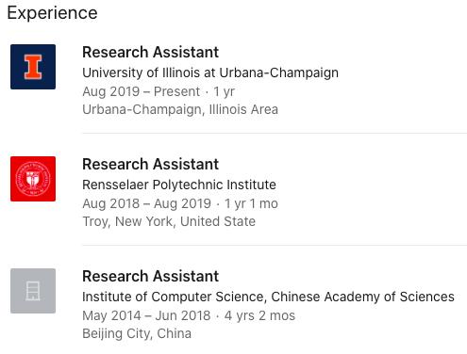
Task: Click divider below the Illinois entry
Action: pos(275,133)
